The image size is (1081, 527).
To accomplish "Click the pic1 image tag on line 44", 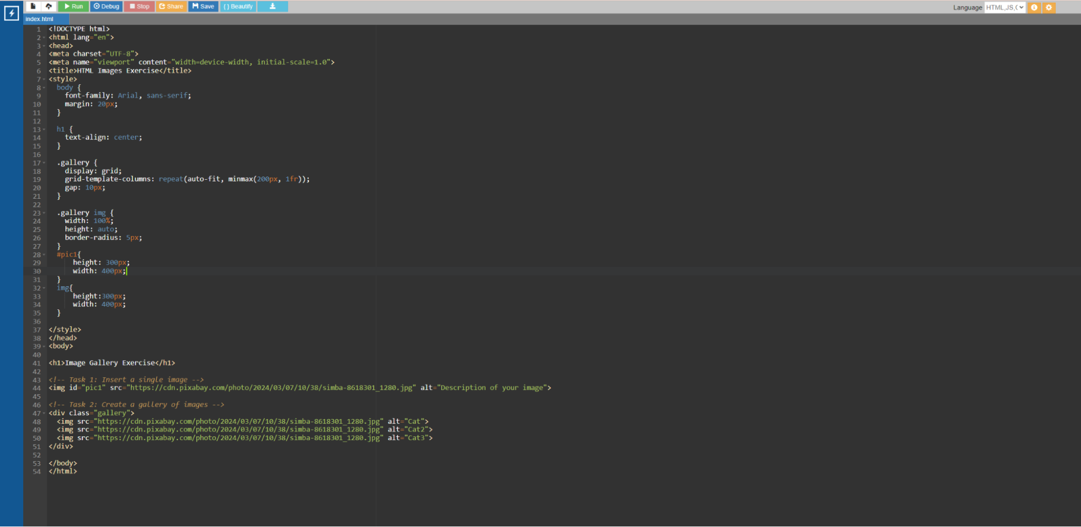I will (x=300, y=388).
